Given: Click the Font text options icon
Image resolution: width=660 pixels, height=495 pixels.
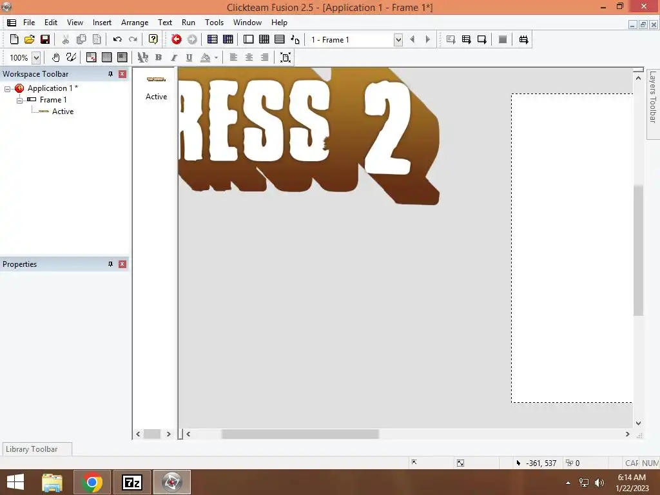Looking at the screenshot, I should pos(143,57).
